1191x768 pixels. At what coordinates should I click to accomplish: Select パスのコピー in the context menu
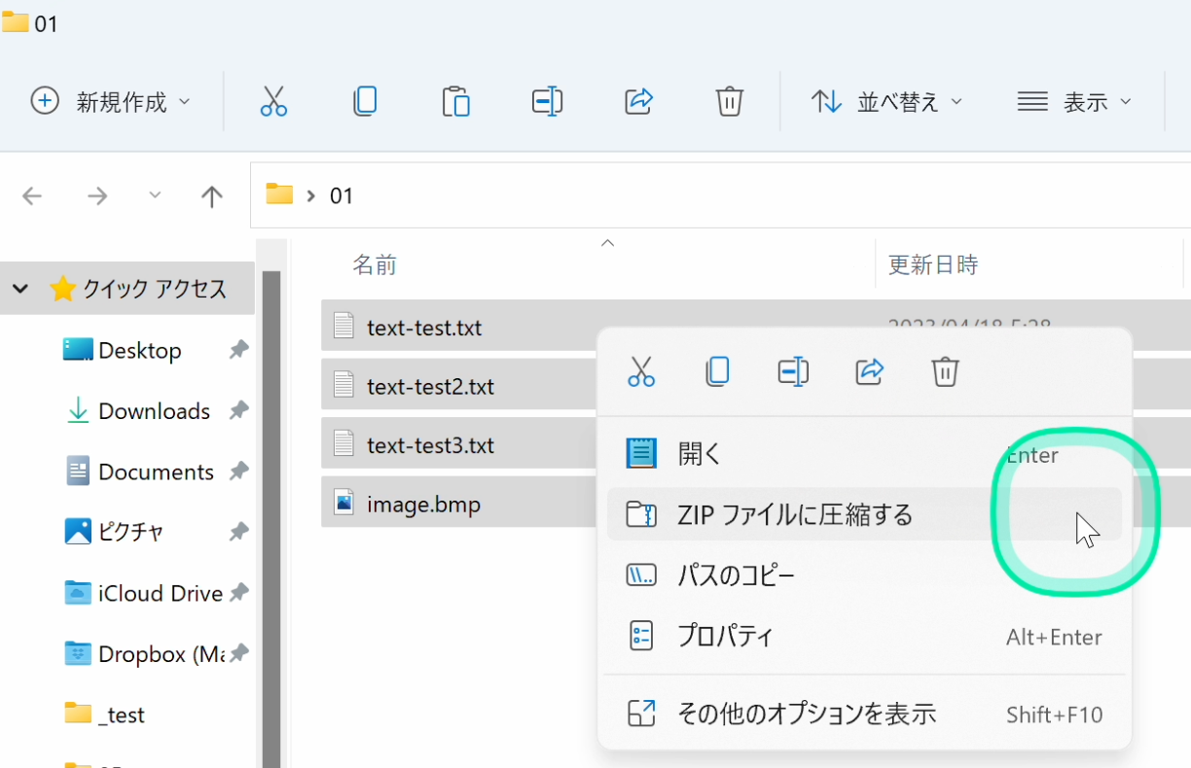[x=864, y=576]
